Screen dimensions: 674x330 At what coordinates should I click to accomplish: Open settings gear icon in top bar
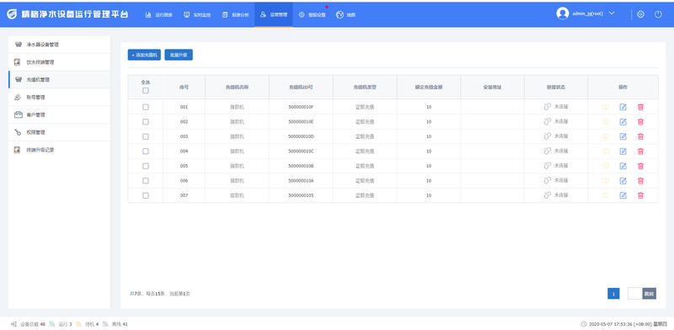(640, 14)
